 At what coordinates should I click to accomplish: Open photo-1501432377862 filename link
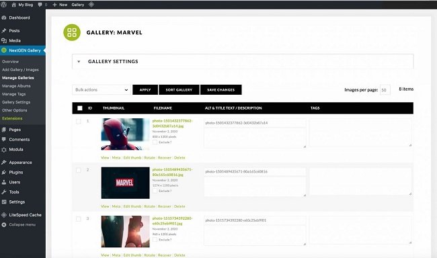(x=172, y=124)
